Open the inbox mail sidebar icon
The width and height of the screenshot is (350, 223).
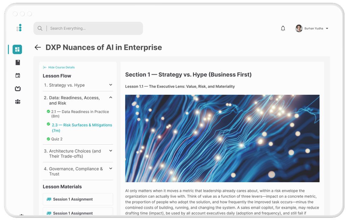(18, 89)
